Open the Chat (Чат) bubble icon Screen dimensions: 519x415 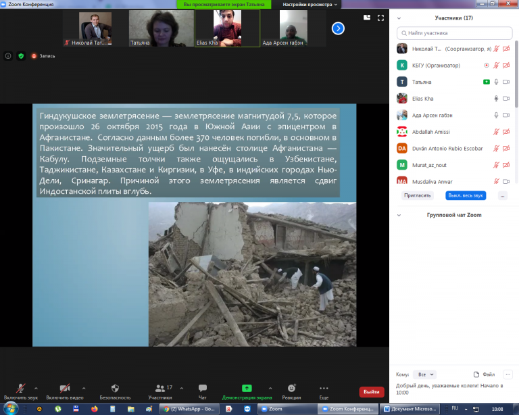click(202, 388)
